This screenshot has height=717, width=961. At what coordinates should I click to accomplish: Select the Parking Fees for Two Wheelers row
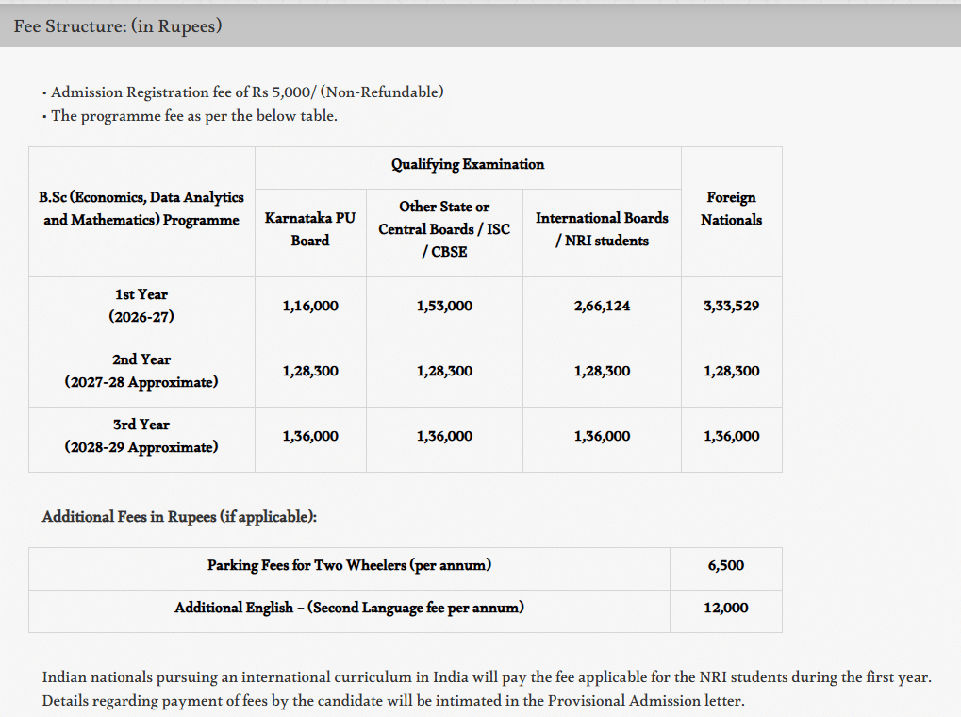349,565
